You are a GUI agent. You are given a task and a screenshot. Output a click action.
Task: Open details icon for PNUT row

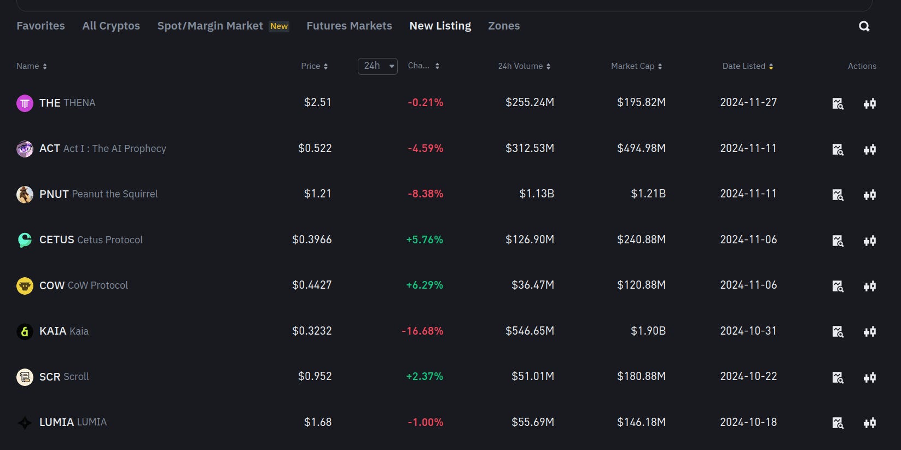click(x=838, y=195)
